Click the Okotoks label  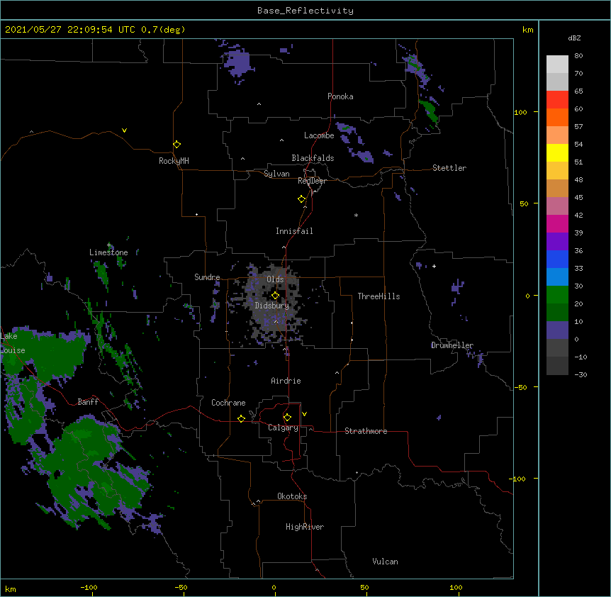pyautogui.click(x=292, y=496)
